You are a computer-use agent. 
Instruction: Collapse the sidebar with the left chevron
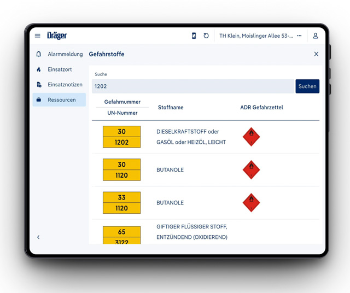click(x=38, y=237)
